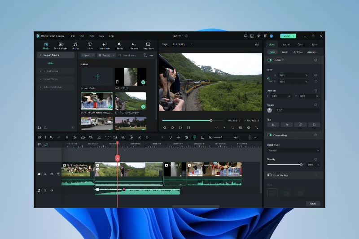This screenshot has height=239, width=359.
Task: Click the blue user account avatar
Action: (x=271, y=36)
